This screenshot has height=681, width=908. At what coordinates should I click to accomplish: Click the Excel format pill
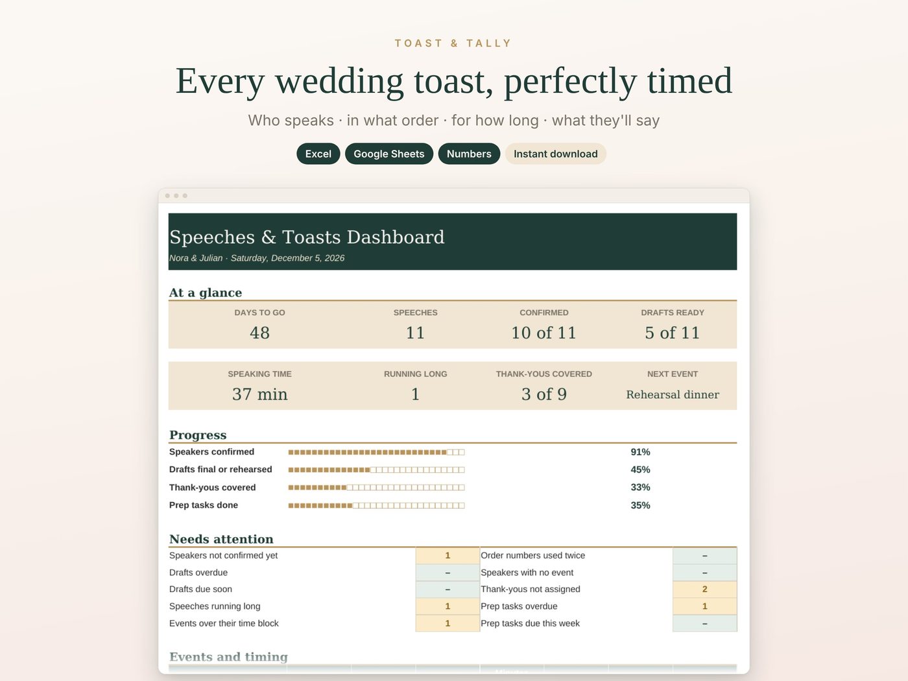point(318,154)
